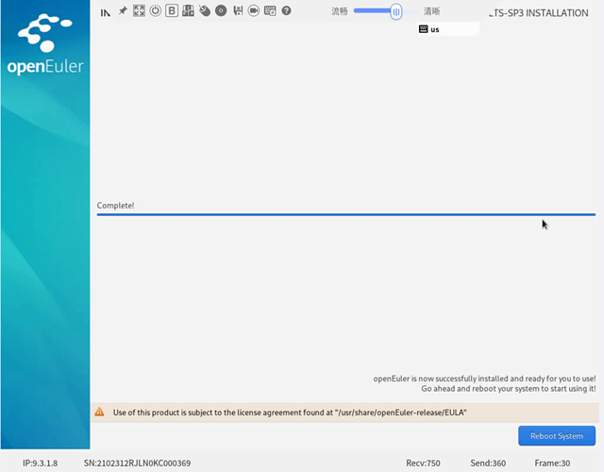The height and width of the screenshot is (472, 604).
Task: Click the boxed B icon
Action: click(172, 11)
